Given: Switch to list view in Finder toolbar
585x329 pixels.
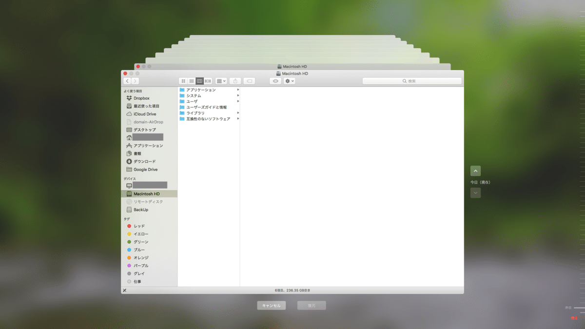Looking at the screenshot, I should click(192, 81).
